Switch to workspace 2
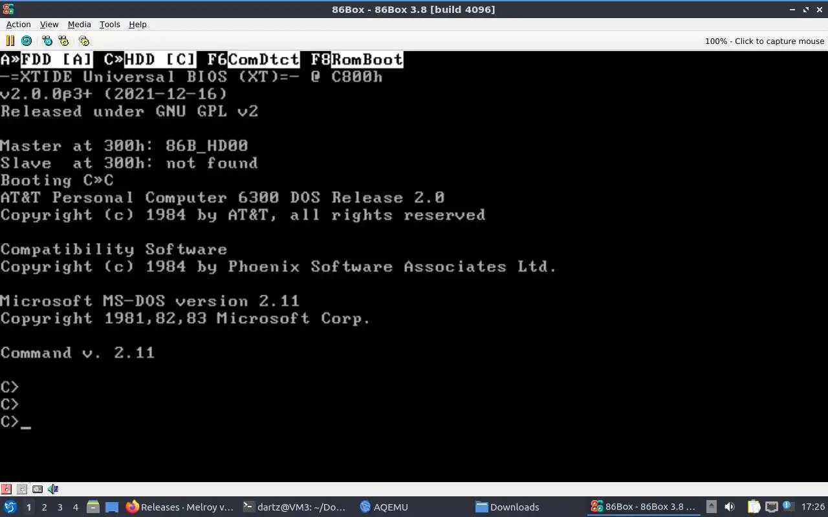Screen dimensions: 828x517 (x=44, y=507)
